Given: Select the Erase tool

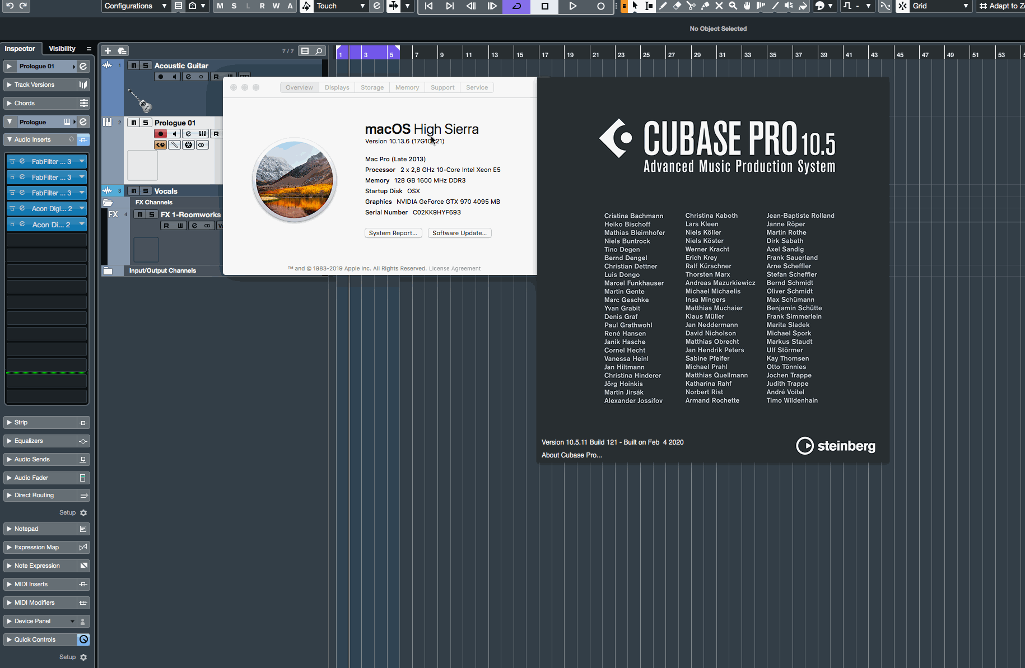Looking at the screenshot, I should [x=677, y=6].
